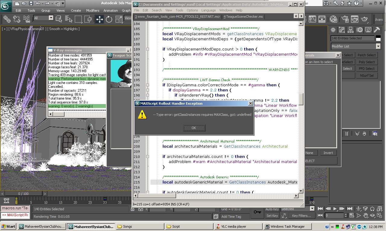Screen dimensions: 386x231
Task: Open the Options menu in MAXScript editor
Action: click(192, 10)
